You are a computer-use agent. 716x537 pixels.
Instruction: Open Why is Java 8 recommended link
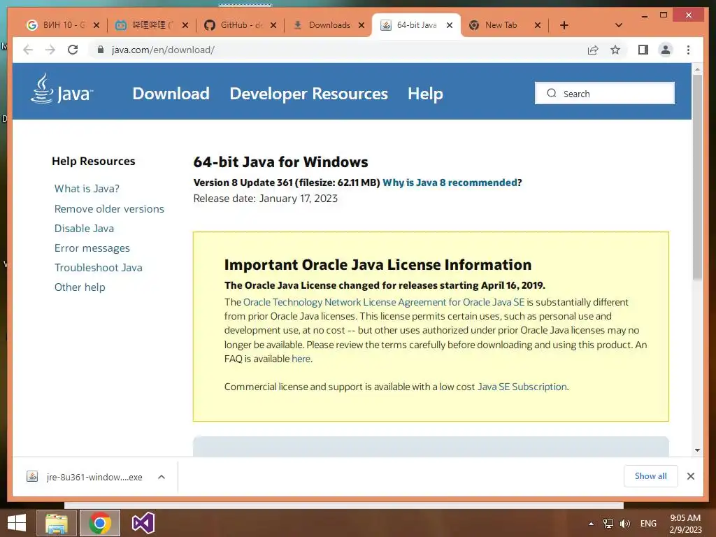[x=450, y=182]
